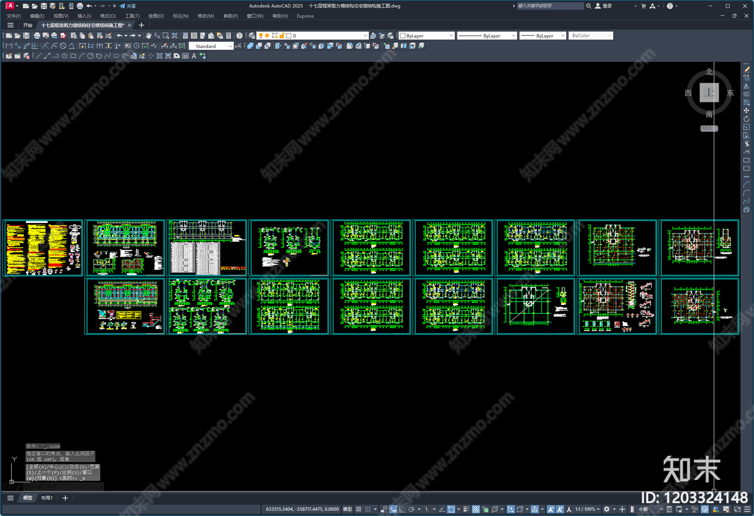The image size is (754, 516).
Task: Toggle ortho mode in status bar
Action: pos(402,509)
